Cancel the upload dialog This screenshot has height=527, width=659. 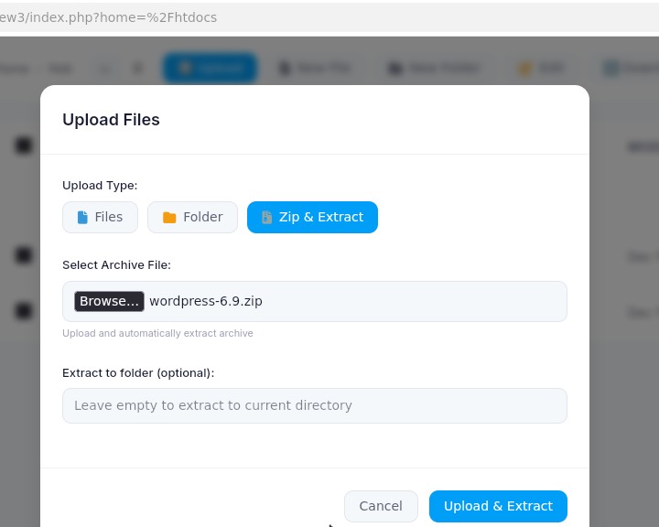(381, 506)
